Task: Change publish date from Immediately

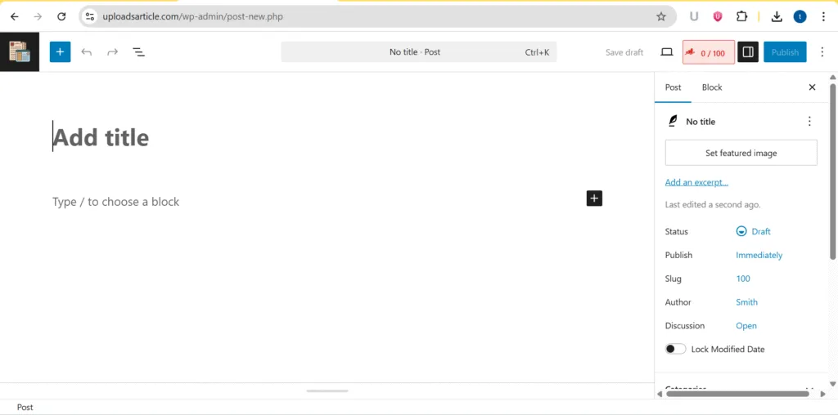Action: tap(759, 255)
